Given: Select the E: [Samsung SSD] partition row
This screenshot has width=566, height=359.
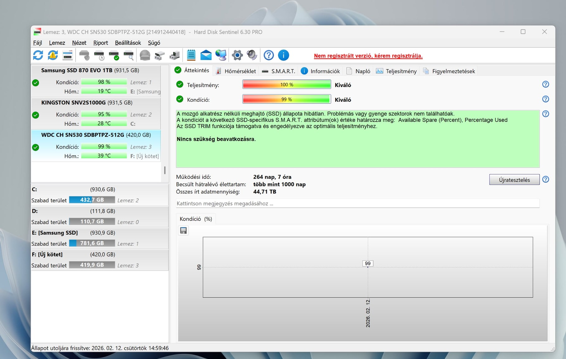Looking at the screenshot, I should point(100,238).
